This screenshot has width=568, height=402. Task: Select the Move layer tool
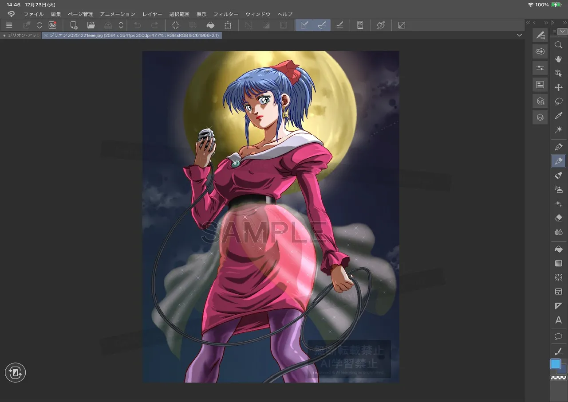pos(558,88)
